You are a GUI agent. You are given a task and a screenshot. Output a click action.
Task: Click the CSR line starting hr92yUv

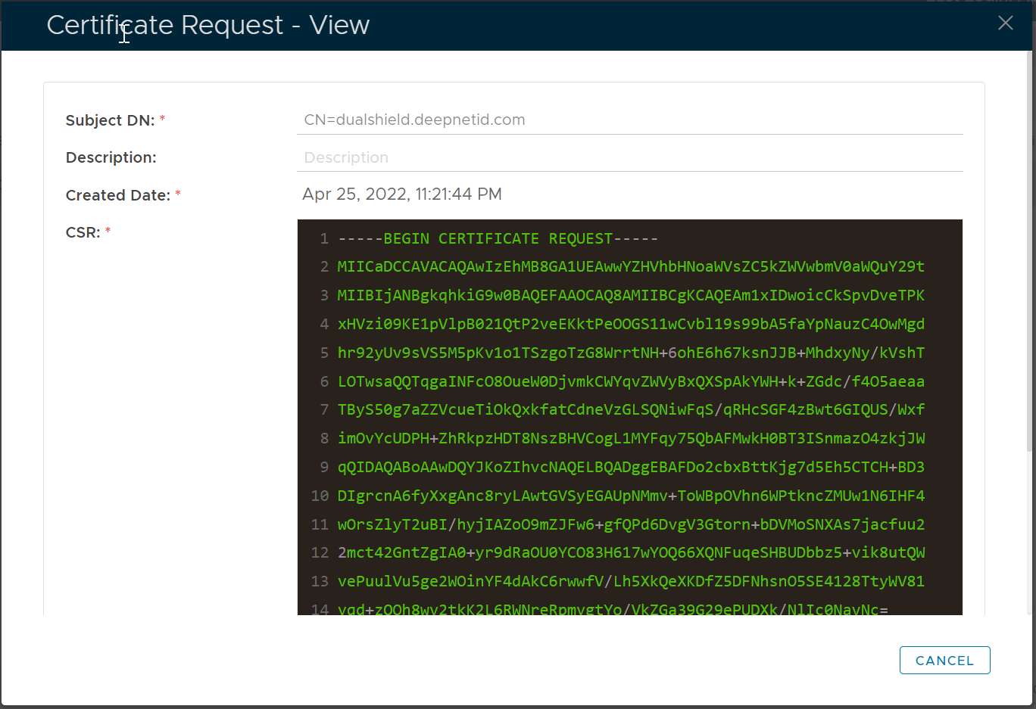pyautogui.click(x=630, y=353)
